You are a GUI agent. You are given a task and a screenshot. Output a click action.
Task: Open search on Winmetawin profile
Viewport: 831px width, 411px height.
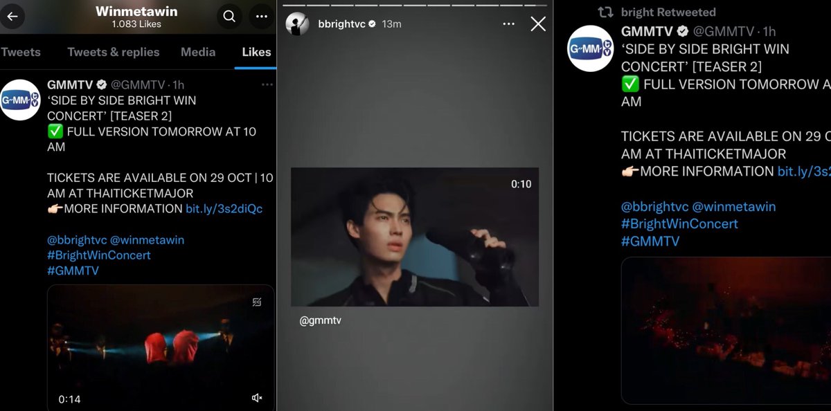point(229,16)
